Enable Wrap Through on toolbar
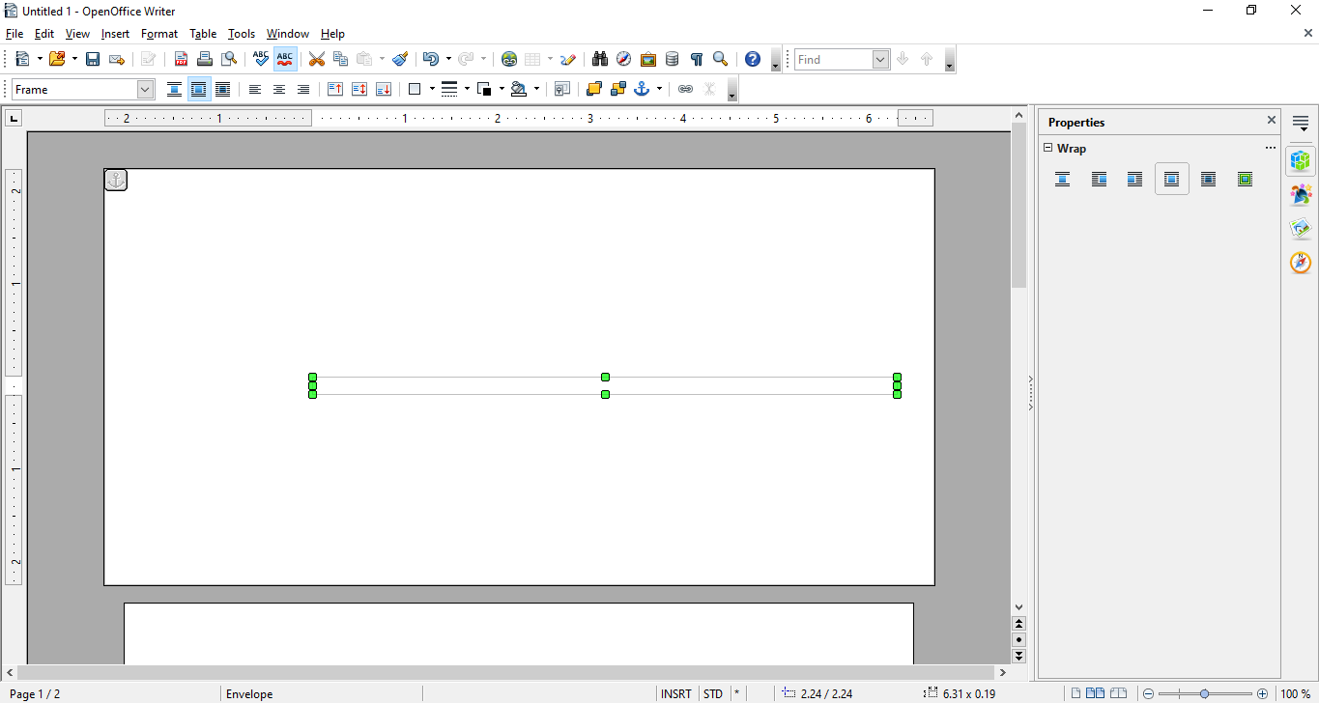This screenshot has width=1319, height=703. coord(222,89)
